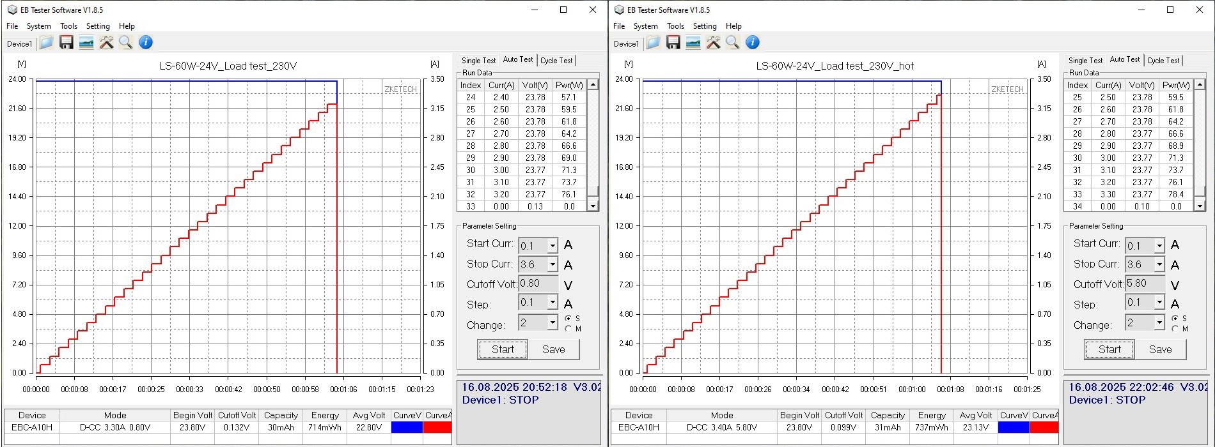The height and width of the screenshot is (447, 1215).
Task: Click the Save button in left window
Action: (553, 349)
